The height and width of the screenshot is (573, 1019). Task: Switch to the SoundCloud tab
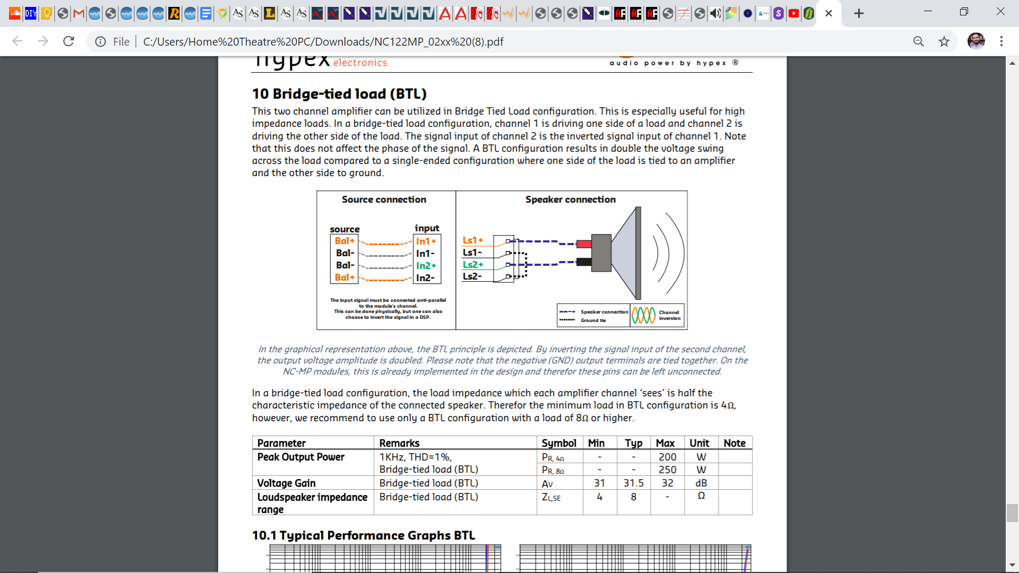tap(15, 14)
